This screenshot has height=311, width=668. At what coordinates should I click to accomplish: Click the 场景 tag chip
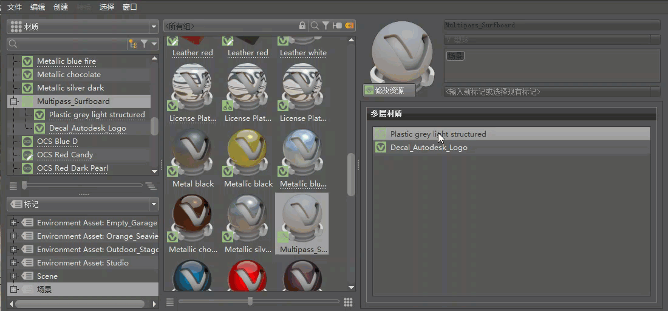click(455, 56)
